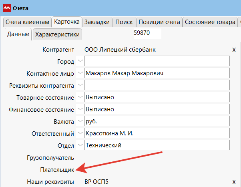Open the Город dropdown arrow

80,61
